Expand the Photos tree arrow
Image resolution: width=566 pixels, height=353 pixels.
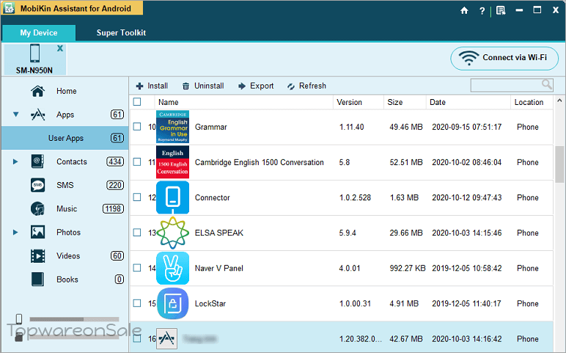(x=15, y=232)
